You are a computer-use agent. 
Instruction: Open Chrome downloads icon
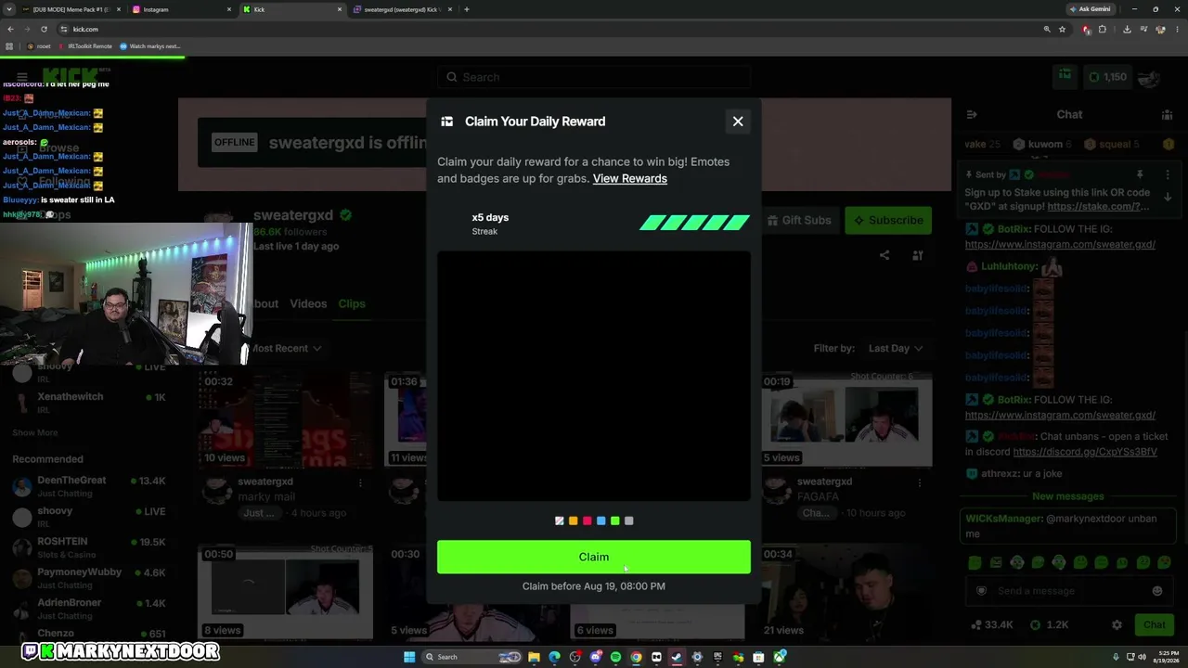pyautogui.click(x=1127, y=29)
